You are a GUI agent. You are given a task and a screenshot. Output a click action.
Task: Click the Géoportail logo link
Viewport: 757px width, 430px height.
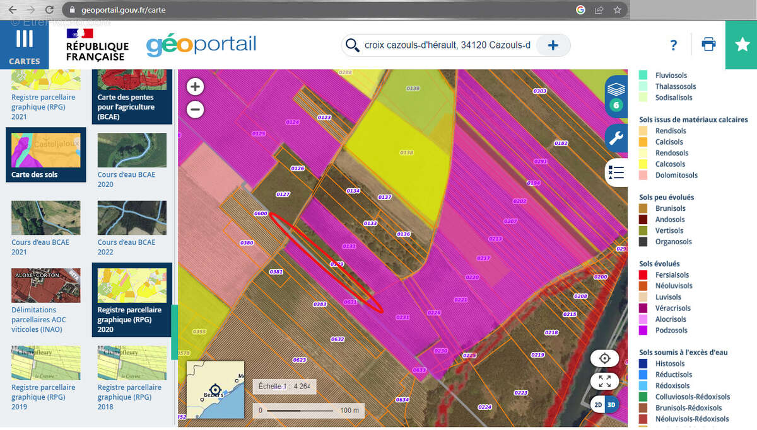(x=201, y=45)
